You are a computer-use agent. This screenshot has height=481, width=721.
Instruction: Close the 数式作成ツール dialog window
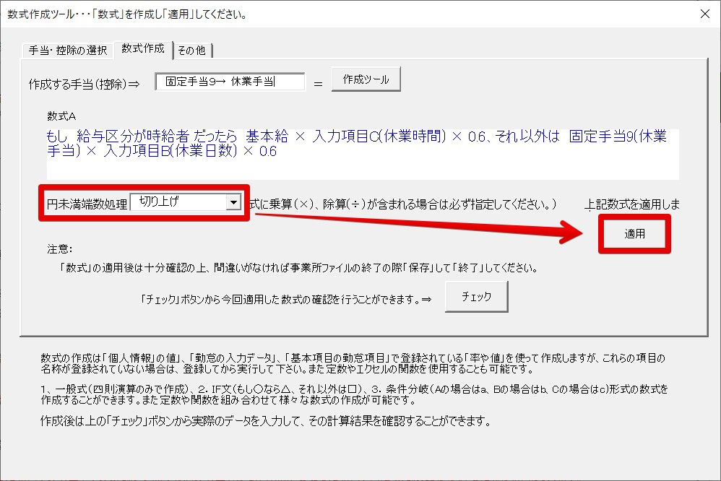tap(704, 14)
